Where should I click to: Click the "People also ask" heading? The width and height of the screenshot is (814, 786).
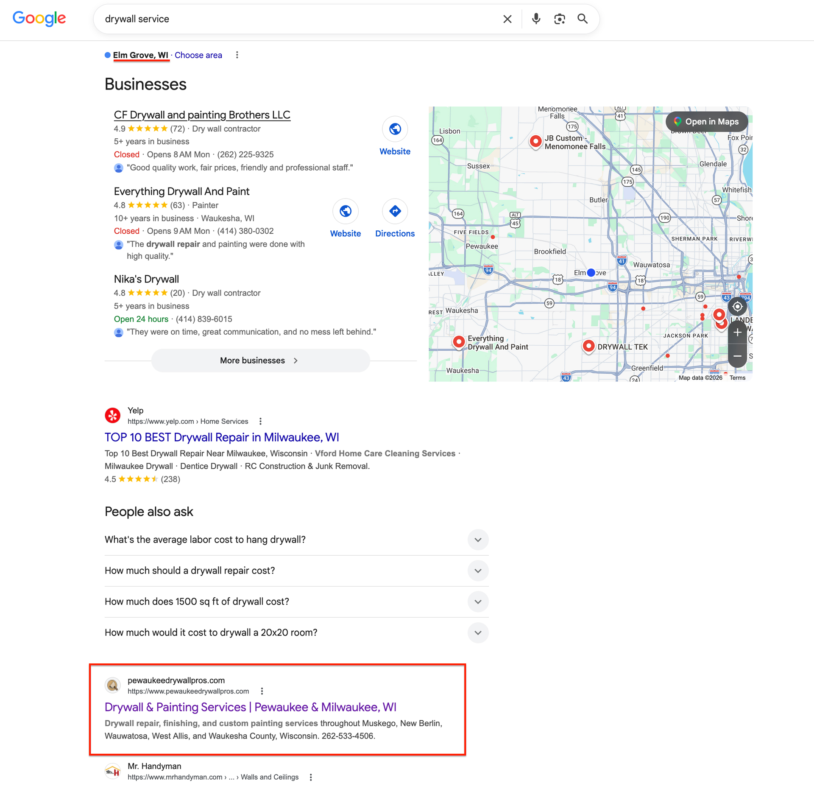[149, 512]
